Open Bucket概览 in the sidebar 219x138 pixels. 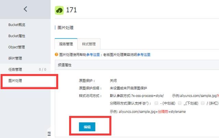click(x=17, y=25)
